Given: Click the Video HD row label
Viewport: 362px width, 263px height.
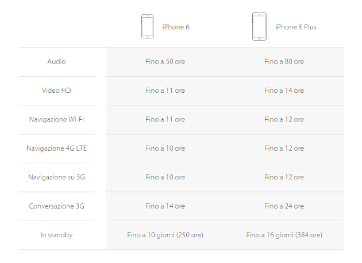Looking at the screenshot, I should [x=56, y=91].
